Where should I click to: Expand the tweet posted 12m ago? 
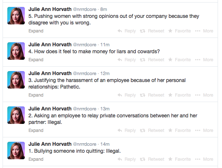pyautogui.click(x=36, y=95)
